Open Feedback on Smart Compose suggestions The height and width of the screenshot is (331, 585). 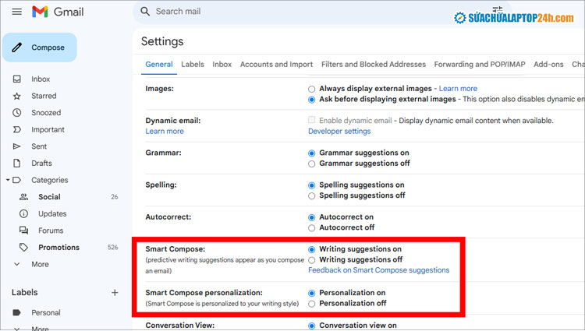point(378,270)
